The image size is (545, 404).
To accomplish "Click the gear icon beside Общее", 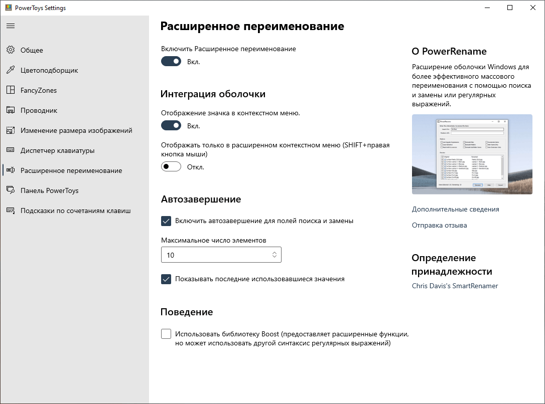I will pyautogui.click(x=11, y=50).
